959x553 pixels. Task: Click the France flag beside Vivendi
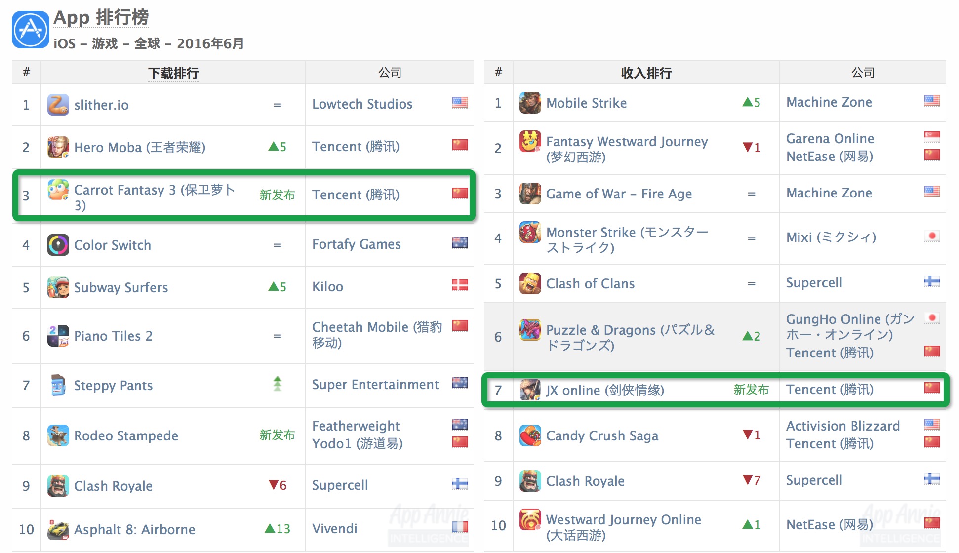pyautogui.click(x=460, y=527)
